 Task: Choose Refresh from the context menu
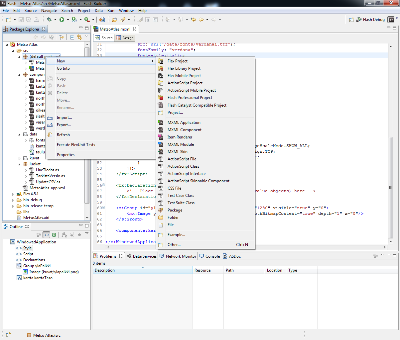pyautogui.click(x=101, y=135)
